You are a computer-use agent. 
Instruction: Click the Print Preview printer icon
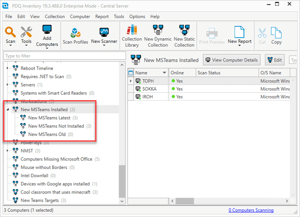[x=212, y=33]
